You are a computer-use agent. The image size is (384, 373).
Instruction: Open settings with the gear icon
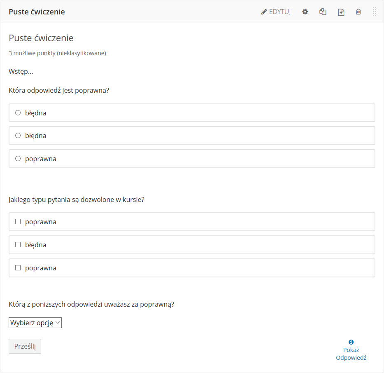305,12
